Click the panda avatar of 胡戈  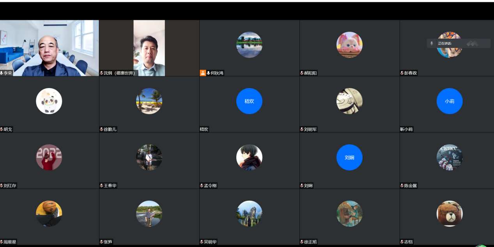tap(49, 101)
